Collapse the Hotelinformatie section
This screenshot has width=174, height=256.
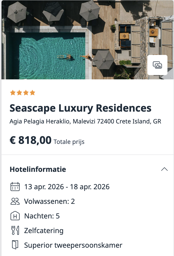coord(165,169)
